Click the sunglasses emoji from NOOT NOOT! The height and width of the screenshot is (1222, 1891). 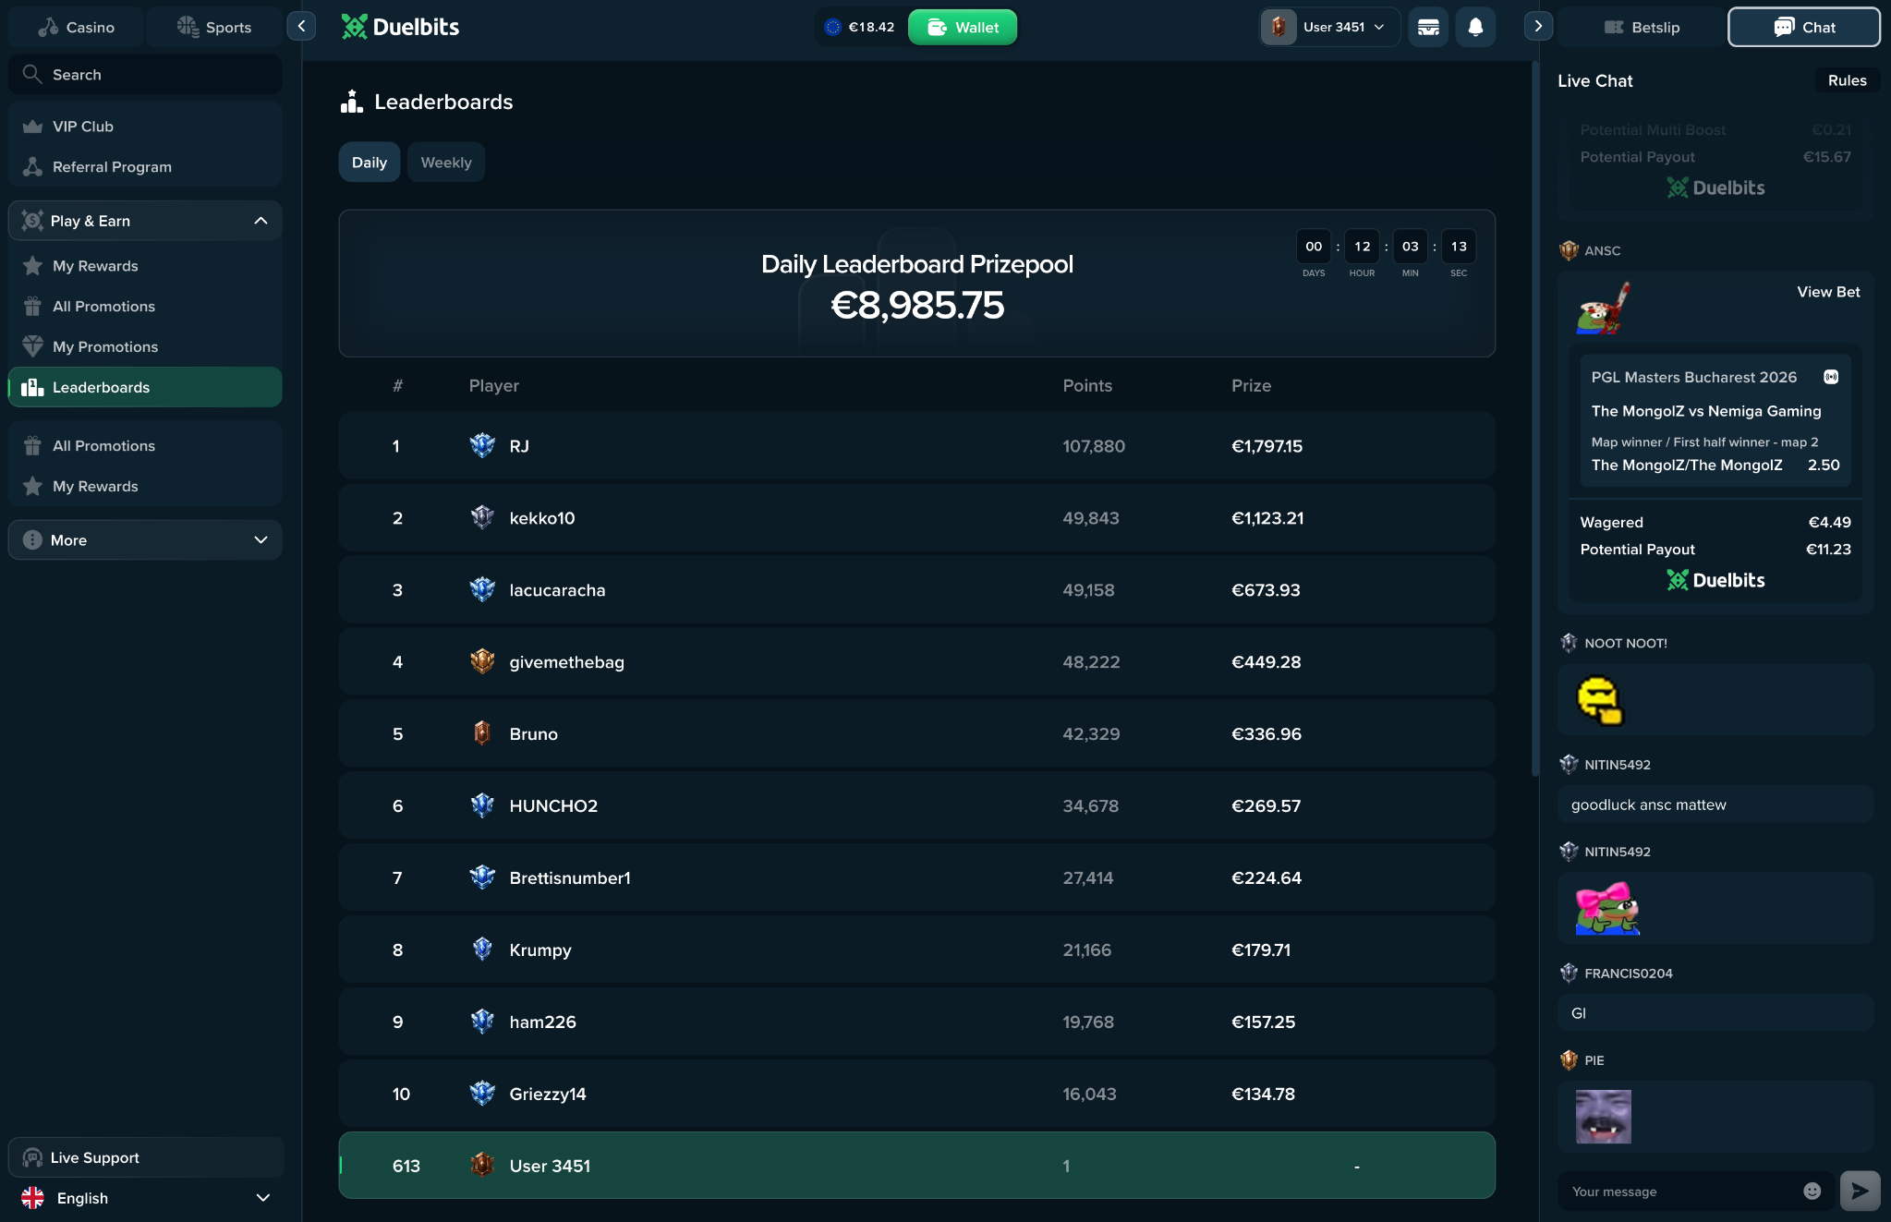point(1601,700)
